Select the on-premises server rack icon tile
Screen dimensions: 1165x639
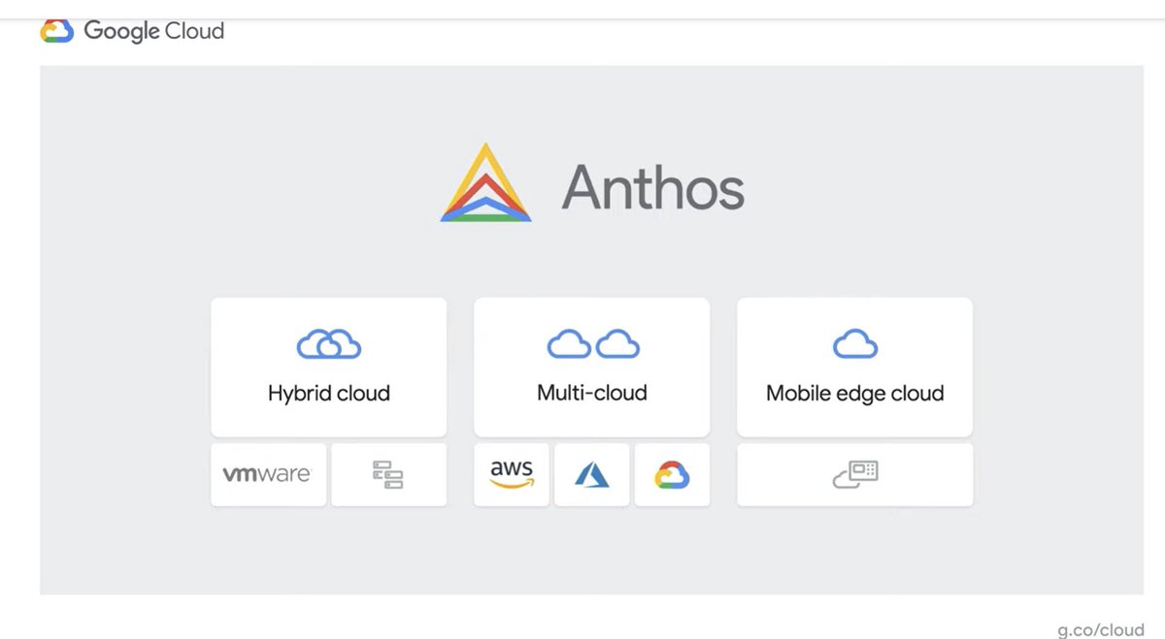pos(388,475)
